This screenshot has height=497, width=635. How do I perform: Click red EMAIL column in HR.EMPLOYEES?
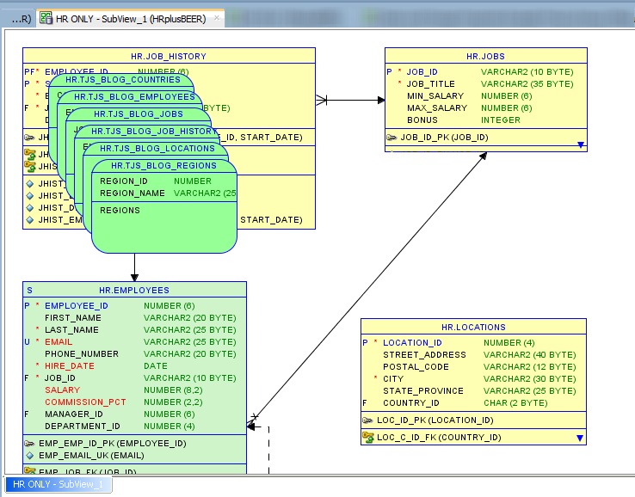point(59,342)
